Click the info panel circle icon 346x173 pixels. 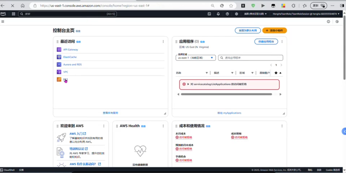pos(328,21)
